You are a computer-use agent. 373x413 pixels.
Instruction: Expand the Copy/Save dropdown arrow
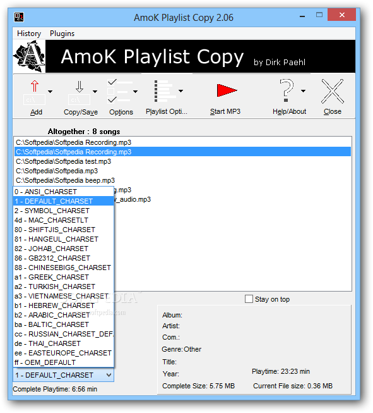pyautogui.click(x=95, y=92)
